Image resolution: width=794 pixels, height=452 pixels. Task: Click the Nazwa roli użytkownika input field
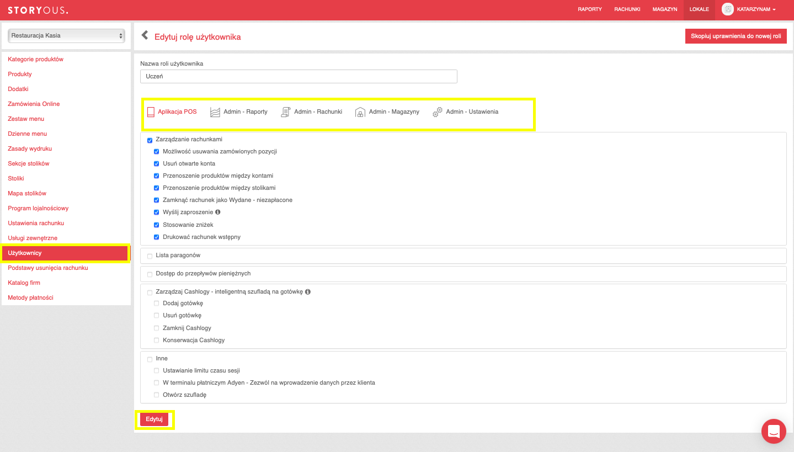[x=299, y=76]
